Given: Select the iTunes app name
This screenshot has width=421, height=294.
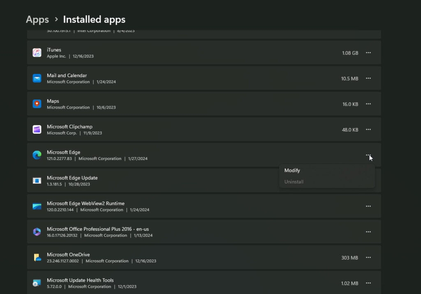Looking at the screenshot, I should pos(54,50).
